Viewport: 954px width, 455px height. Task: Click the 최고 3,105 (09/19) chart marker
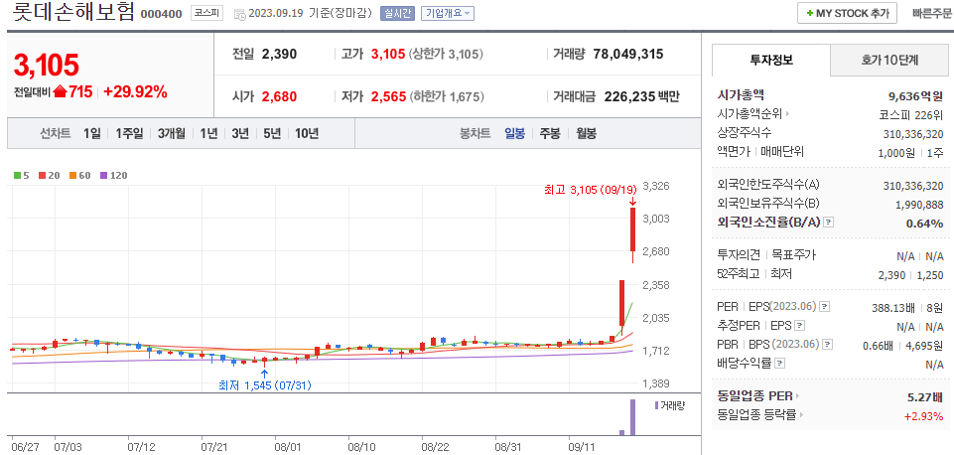[590, 190]
